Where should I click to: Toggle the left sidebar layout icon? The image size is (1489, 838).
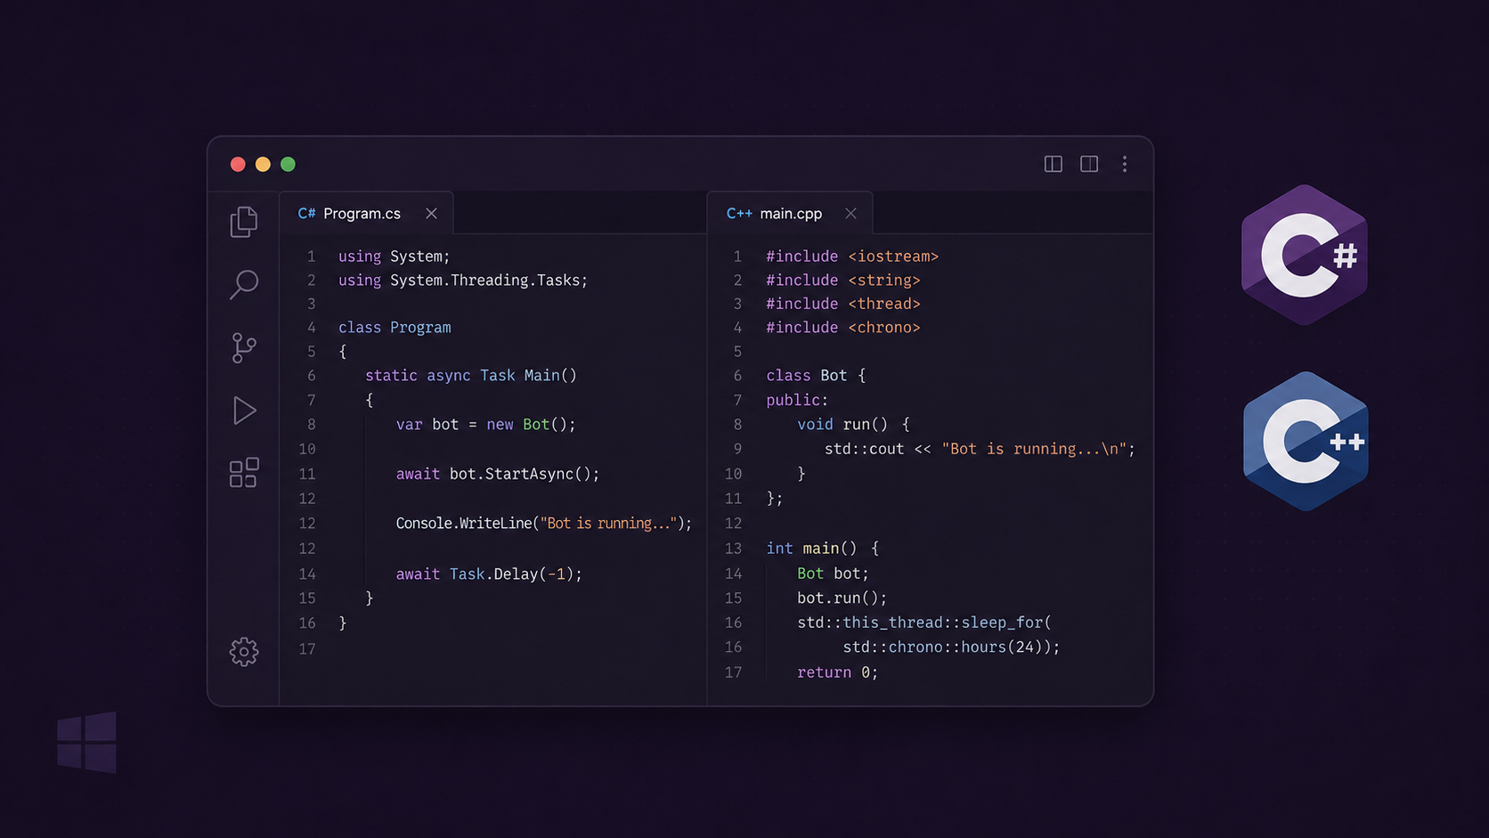(x=1054, y=164)
